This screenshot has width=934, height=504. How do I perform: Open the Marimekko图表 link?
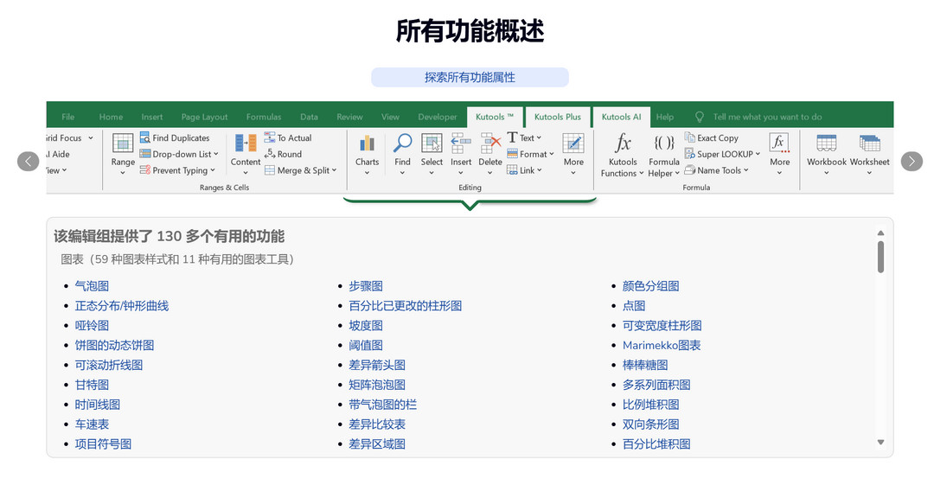pos(662,345)
